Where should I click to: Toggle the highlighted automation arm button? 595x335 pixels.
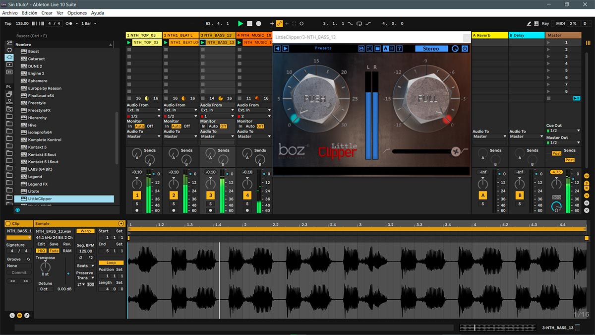click(280, 23)
